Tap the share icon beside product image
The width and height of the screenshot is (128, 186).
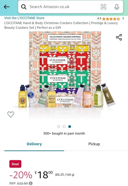coord(119,37)
